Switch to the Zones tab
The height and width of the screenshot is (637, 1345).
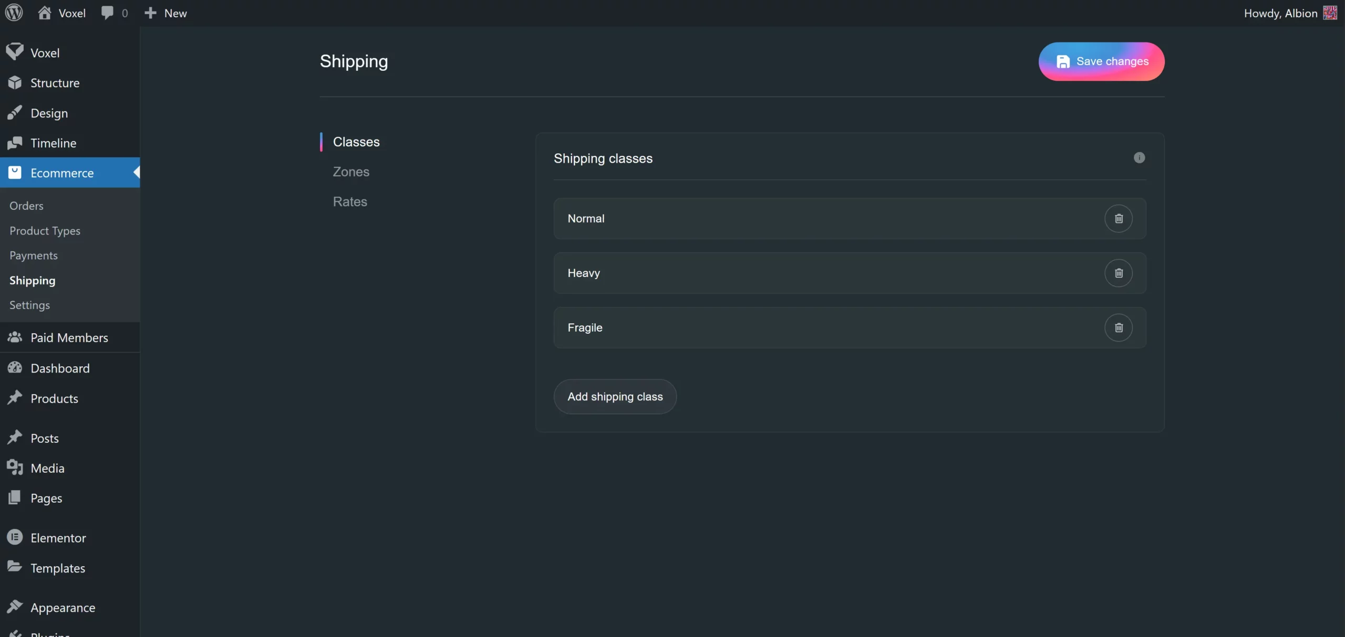click(351, 172)
